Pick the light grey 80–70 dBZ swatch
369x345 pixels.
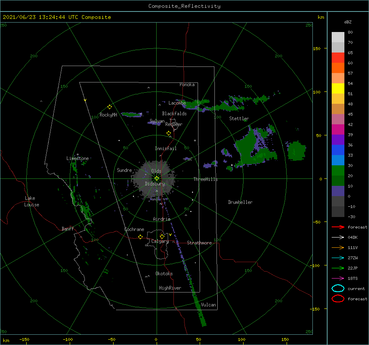pos(338,37)
